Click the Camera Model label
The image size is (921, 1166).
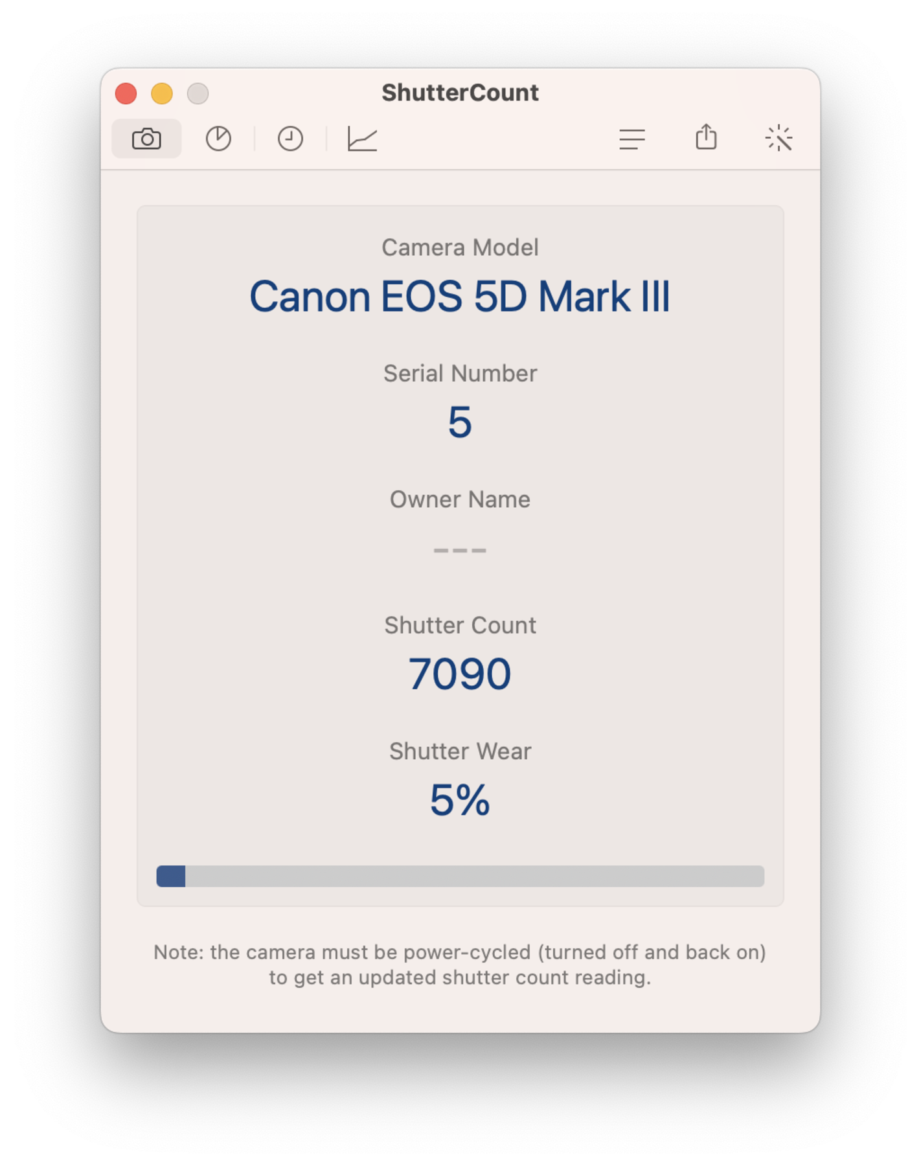tap(460, 247)
